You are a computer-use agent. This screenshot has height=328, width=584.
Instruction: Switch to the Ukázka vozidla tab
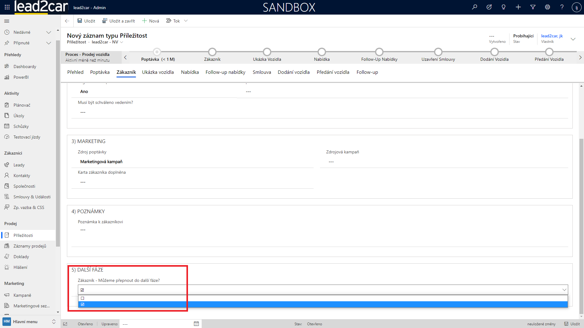[158, 72]
